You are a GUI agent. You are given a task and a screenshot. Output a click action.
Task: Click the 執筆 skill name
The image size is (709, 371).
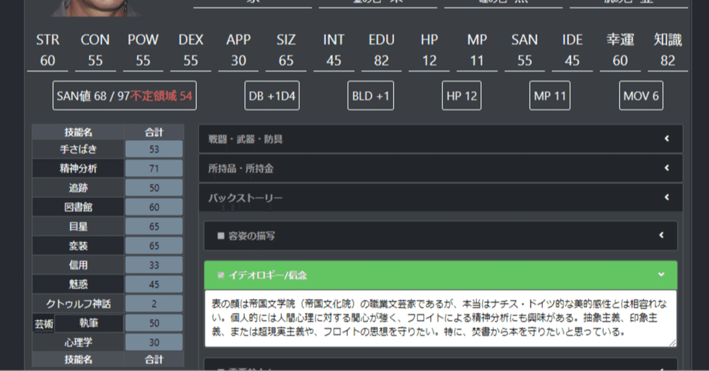(89, 323)
